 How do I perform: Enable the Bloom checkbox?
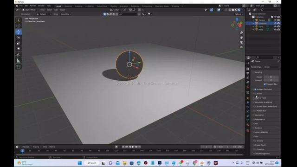[x=255, y=94]
